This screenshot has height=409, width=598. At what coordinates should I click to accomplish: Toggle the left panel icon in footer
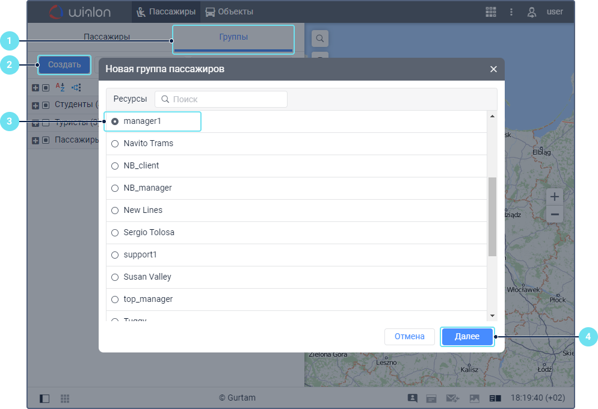click(45, 398)
